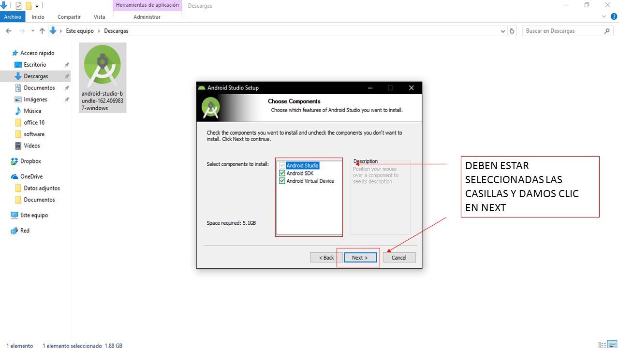Screen dimensions: 619x348
Task: Expand the chevron before Este equipo breadcrumb
Action: [61, 31]
